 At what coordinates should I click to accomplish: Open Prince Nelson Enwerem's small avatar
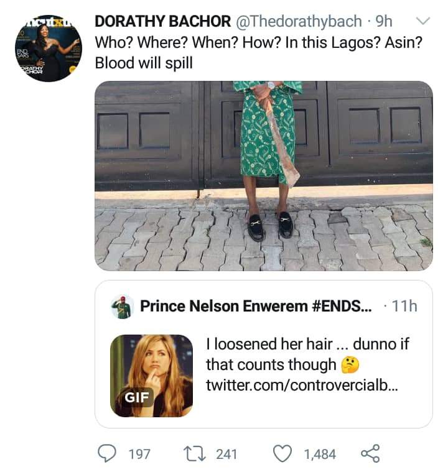(x=122, y=307)
